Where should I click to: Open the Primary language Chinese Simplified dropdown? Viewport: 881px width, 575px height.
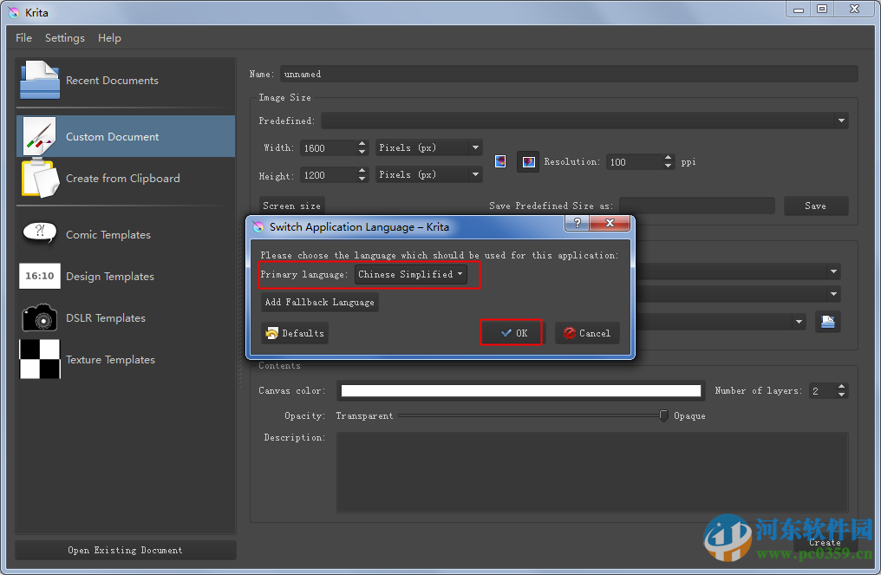(411, 274)
